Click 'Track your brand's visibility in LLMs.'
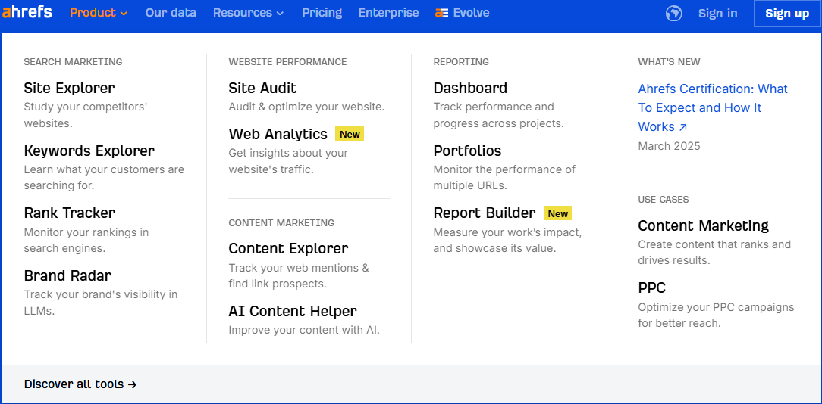This screenshot has height=404, width=822. 101,303
